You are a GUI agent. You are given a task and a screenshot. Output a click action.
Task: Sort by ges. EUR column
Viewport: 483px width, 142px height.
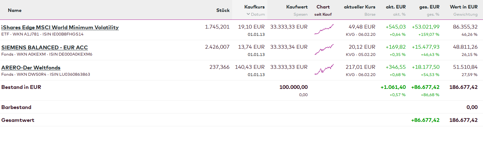tap(429, 7)
